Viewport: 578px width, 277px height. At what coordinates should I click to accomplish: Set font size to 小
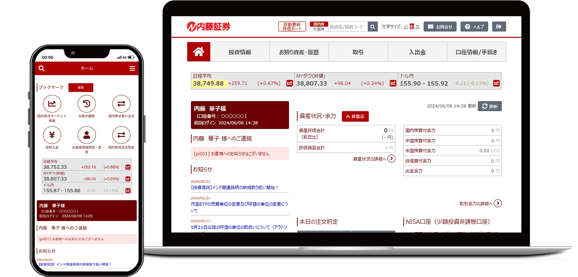coord(406,27)
